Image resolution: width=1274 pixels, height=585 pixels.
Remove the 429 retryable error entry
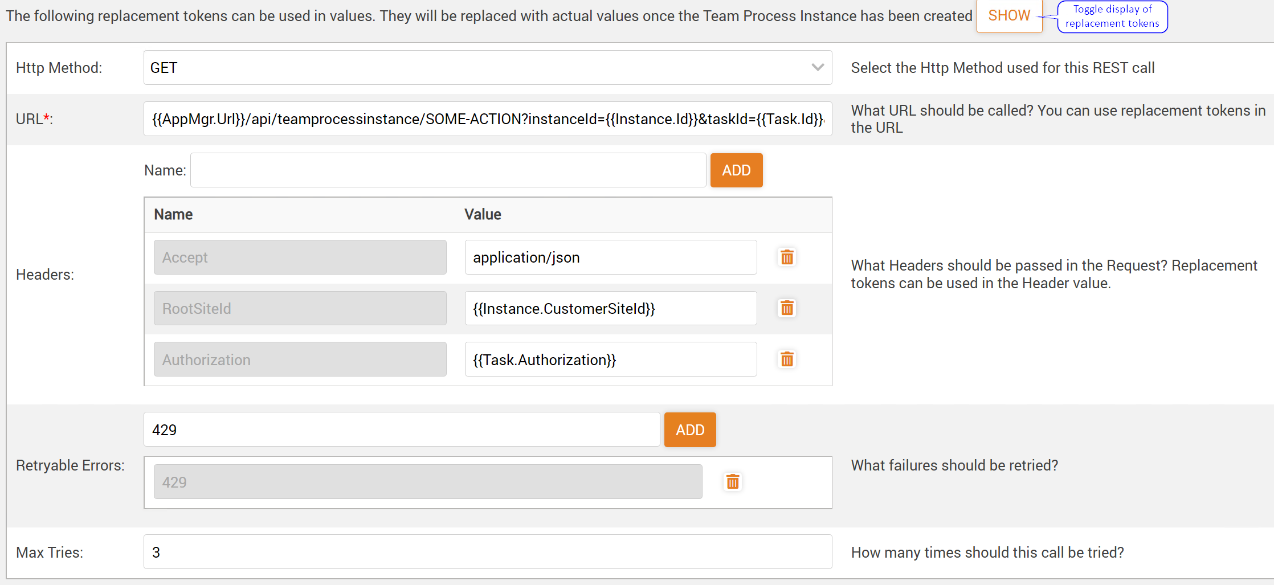coord(733,482)
